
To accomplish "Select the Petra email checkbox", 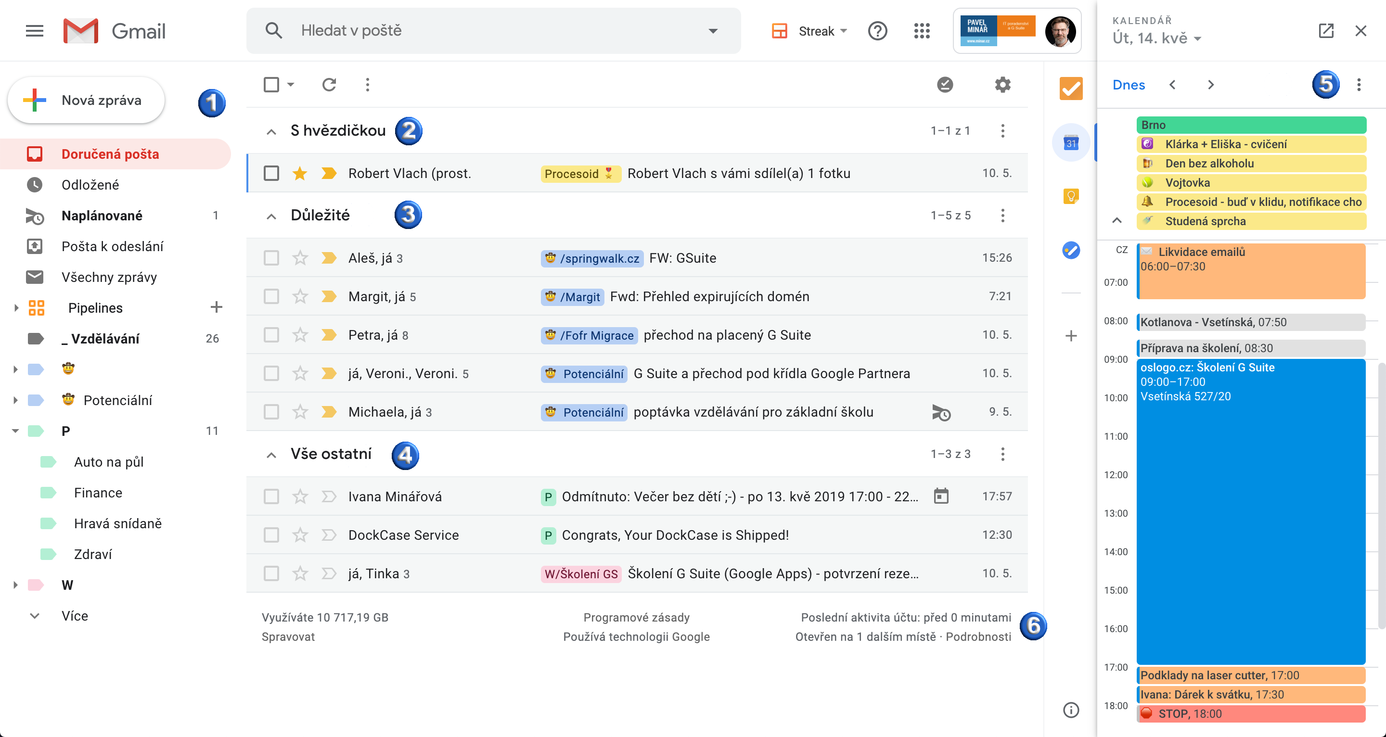I will (x=271, y=335).
